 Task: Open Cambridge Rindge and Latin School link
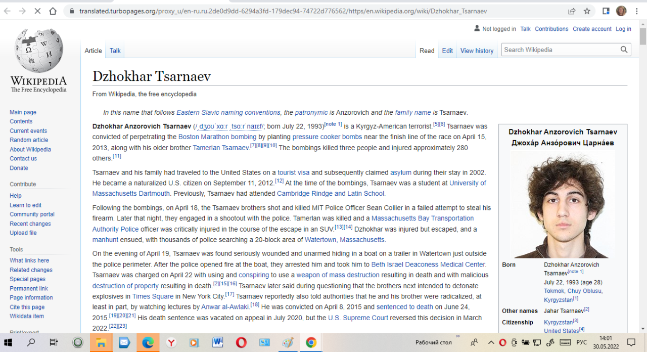pyautogui.click(x=331, y=193)
